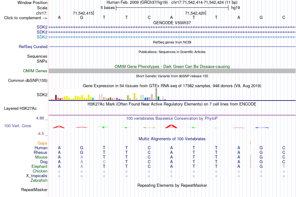Click the '5 bases' scale text
This screenshot has height=197, width=296.
[x=107, y=8]
